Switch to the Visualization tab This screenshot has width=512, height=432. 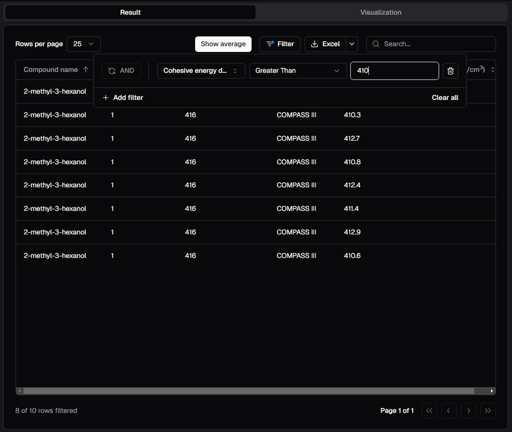tap(380, 12)
